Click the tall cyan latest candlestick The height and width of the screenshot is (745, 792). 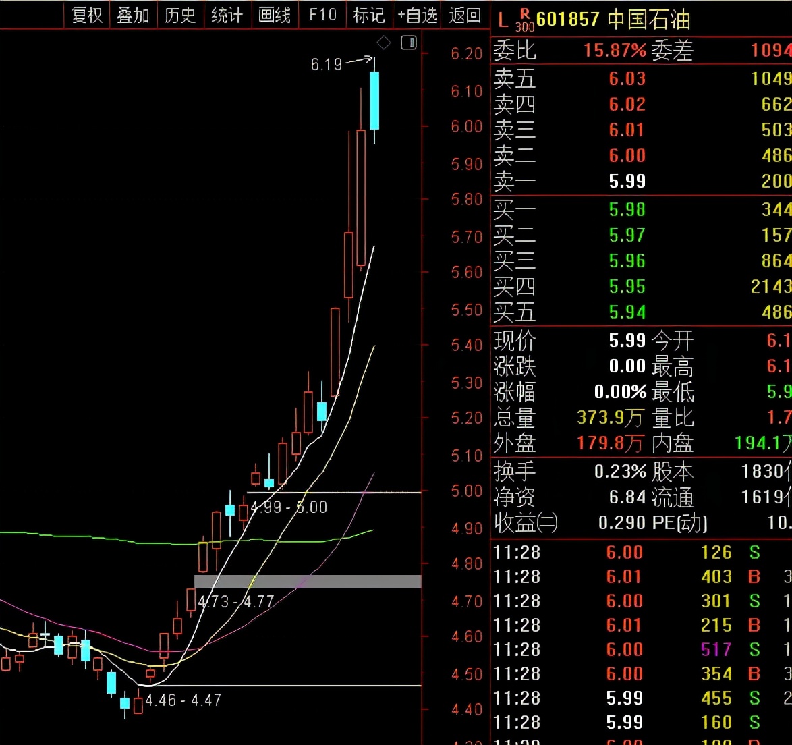click(x=374, y=101)
